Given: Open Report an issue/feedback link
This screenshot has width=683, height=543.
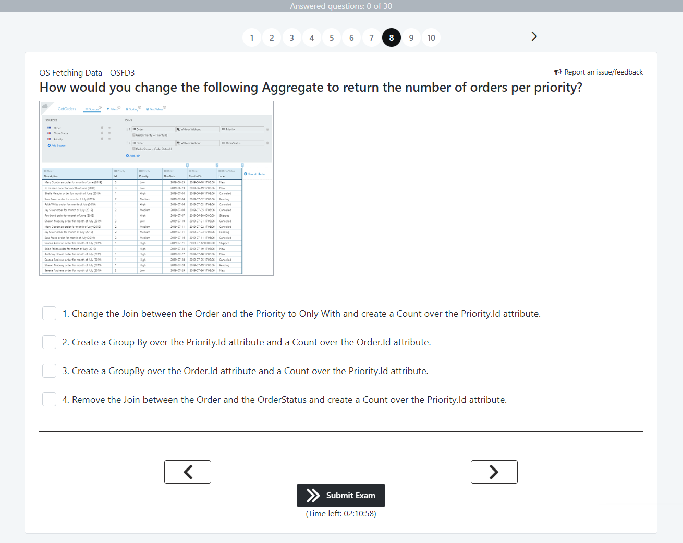Looking at the screenshot, I should click(603, 72).
